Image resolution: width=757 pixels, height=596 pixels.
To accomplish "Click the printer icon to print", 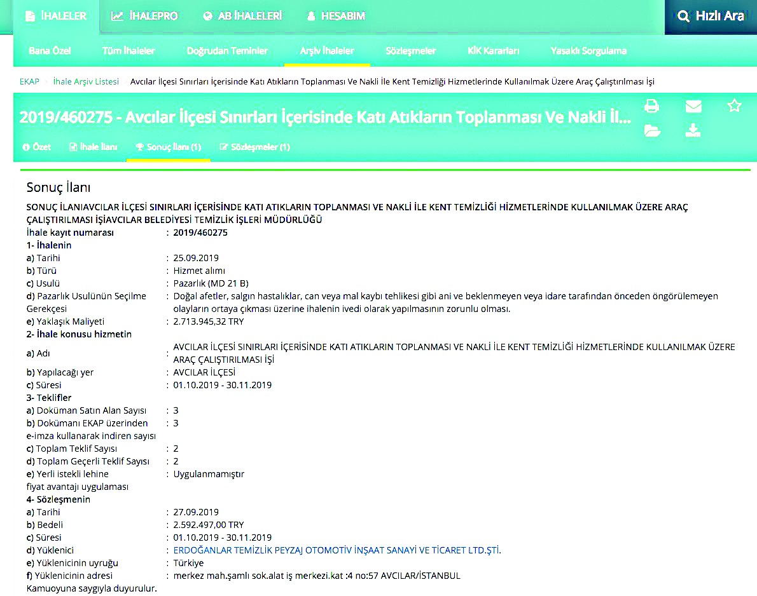I will (x=651, y=106).
